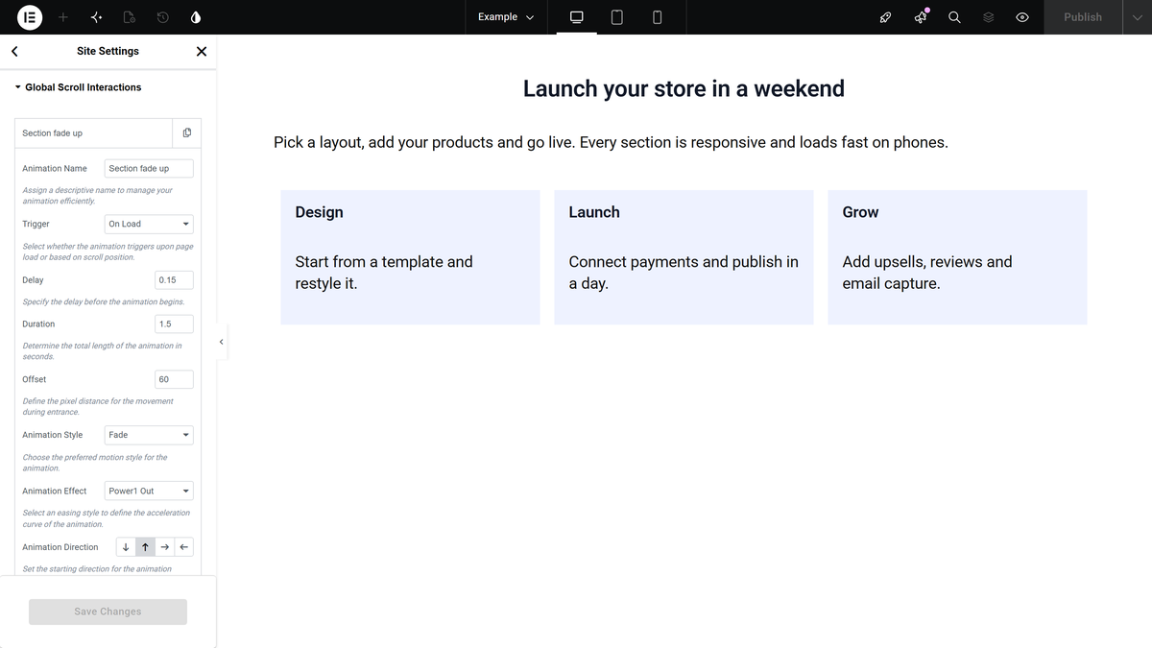
Task: Edit the Animation Name field
Action: [x=149, y=168]
